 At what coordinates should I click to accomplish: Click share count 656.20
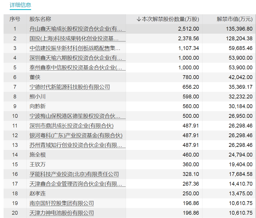click(191, 87)
